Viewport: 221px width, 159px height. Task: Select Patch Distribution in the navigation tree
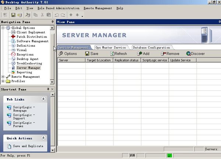(32, 37)
